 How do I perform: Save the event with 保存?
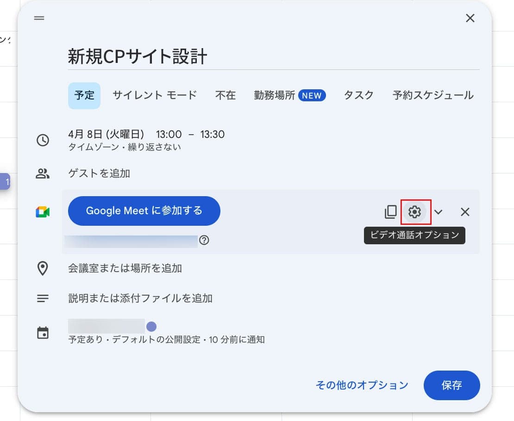[x=451, y=385]
